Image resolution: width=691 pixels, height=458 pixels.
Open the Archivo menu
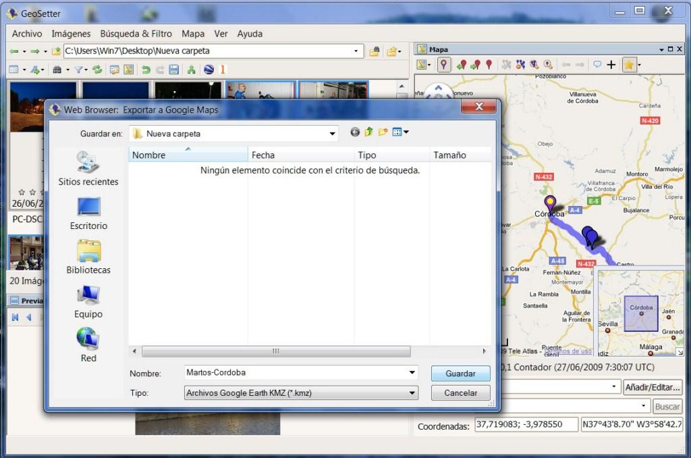click(27, 34)
